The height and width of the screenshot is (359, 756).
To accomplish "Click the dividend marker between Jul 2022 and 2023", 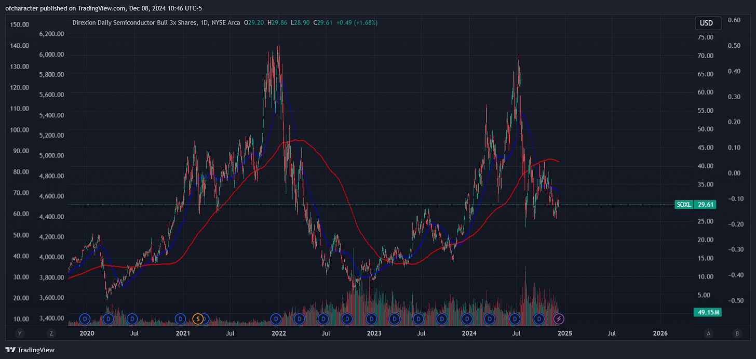I will point(347,318).
